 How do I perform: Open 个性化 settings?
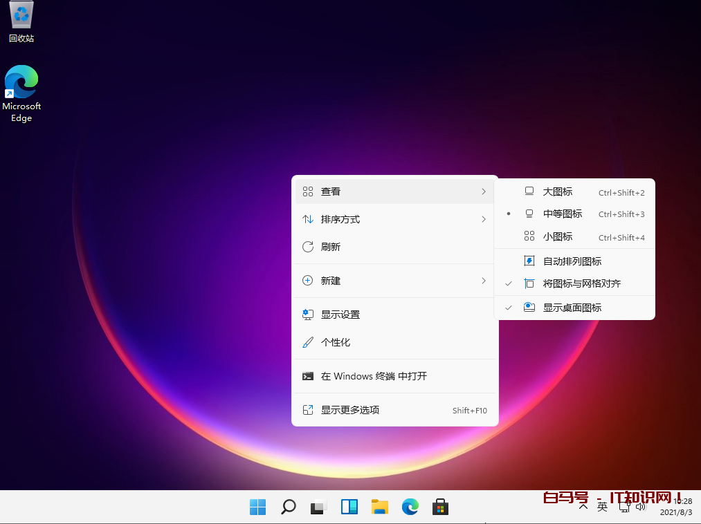coord(336,341)
